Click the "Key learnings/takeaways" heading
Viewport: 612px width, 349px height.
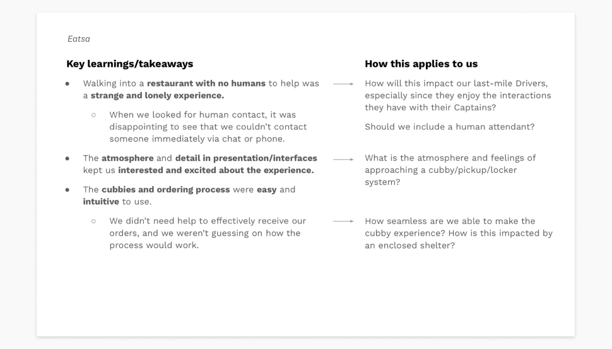[129, 64]
